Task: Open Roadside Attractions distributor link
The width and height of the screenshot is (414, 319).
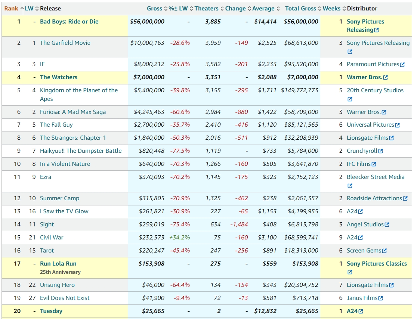Action: [374, 198]
